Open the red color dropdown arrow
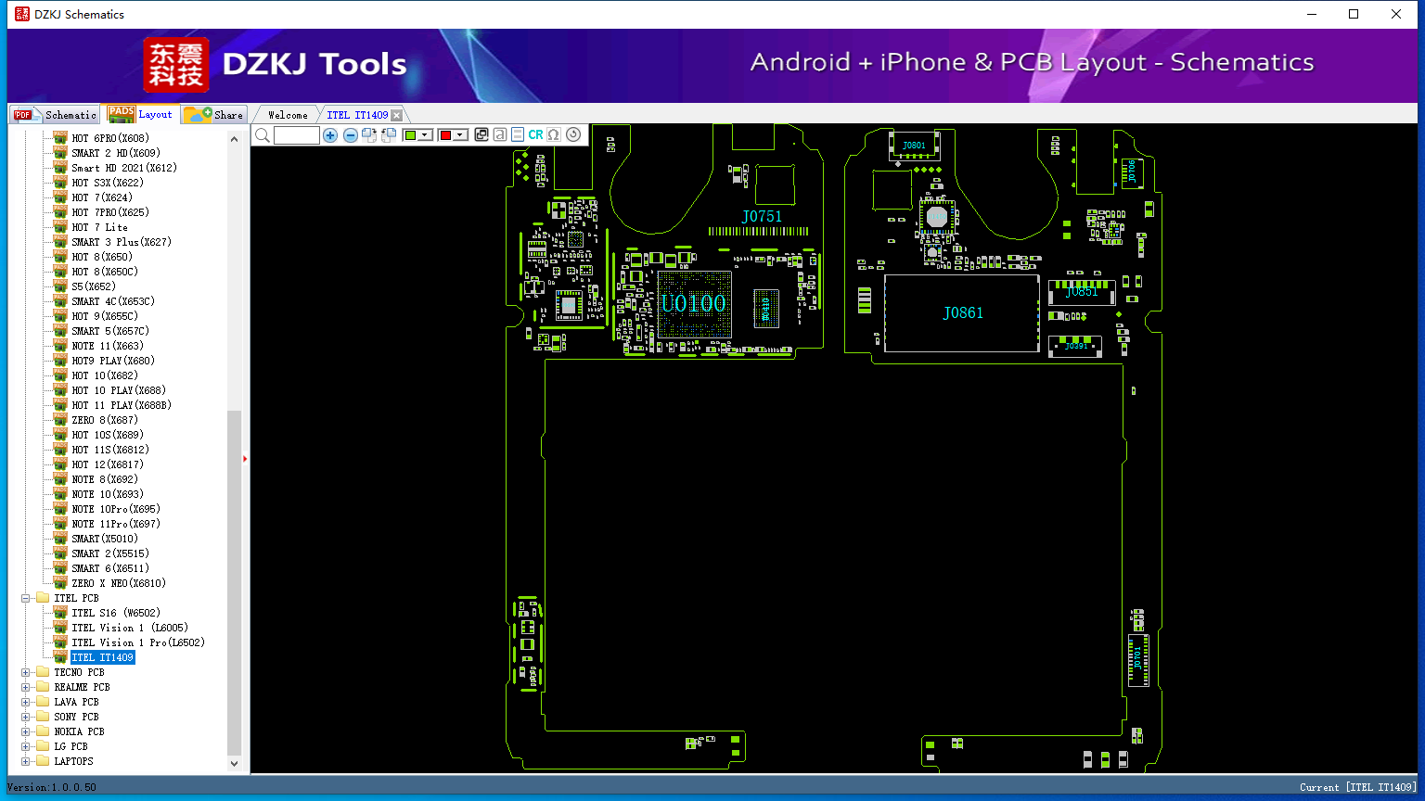1425x801 pixels. pos(460,135)
